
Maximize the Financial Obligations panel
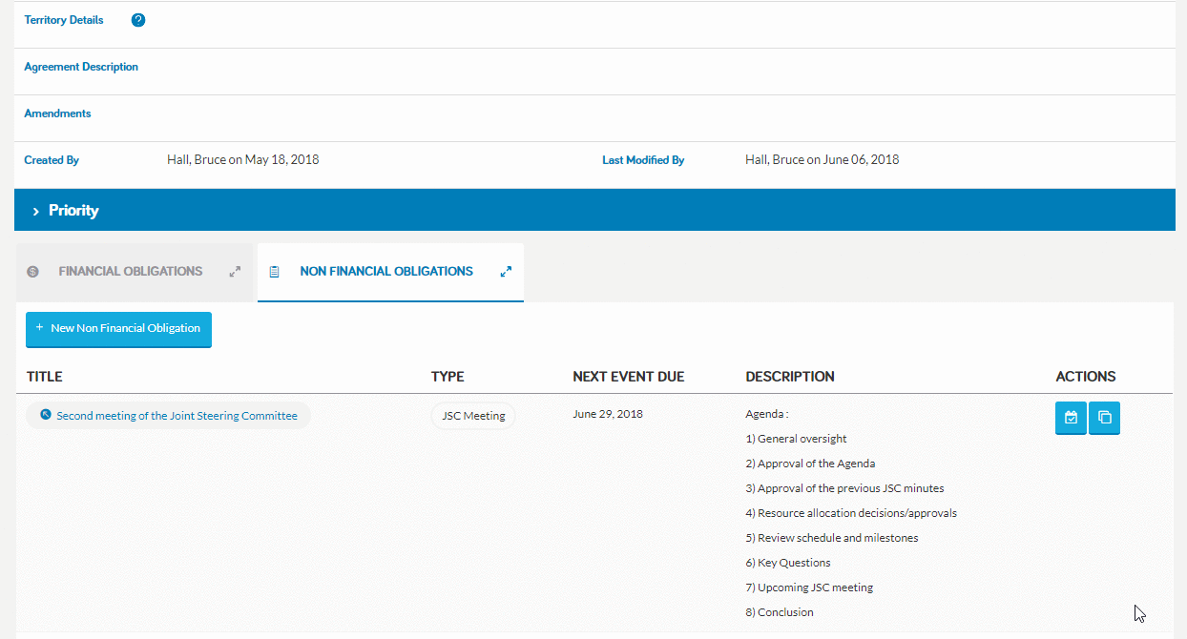pos(235,272)
